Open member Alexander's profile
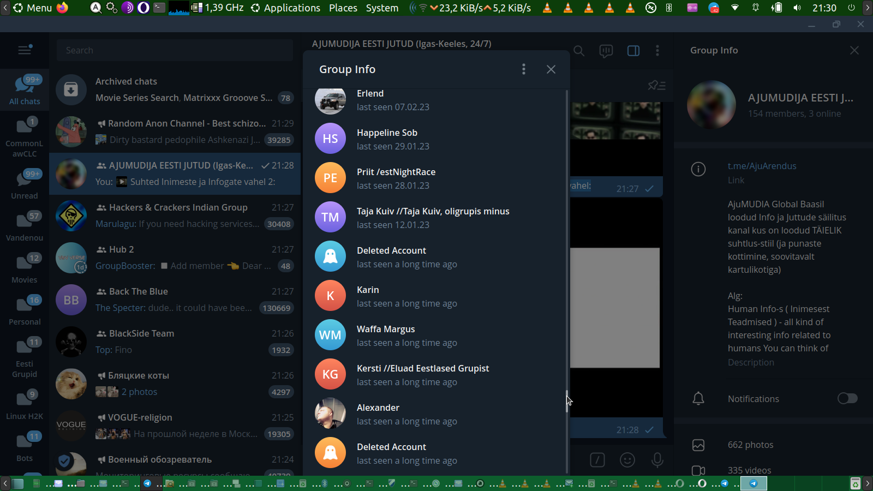Viewport: 873px width, 491px height. (x=435, y=414)
